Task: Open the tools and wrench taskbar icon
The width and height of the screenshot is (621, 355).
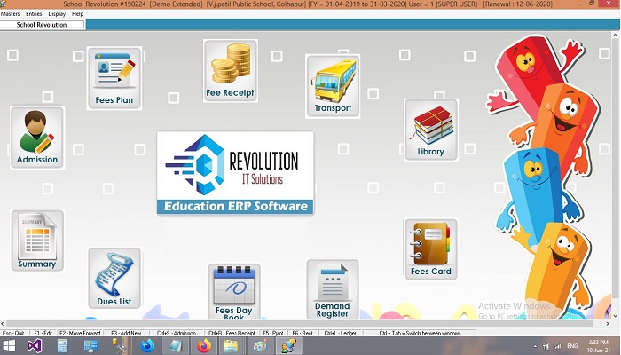Action: tap(119, 346)
